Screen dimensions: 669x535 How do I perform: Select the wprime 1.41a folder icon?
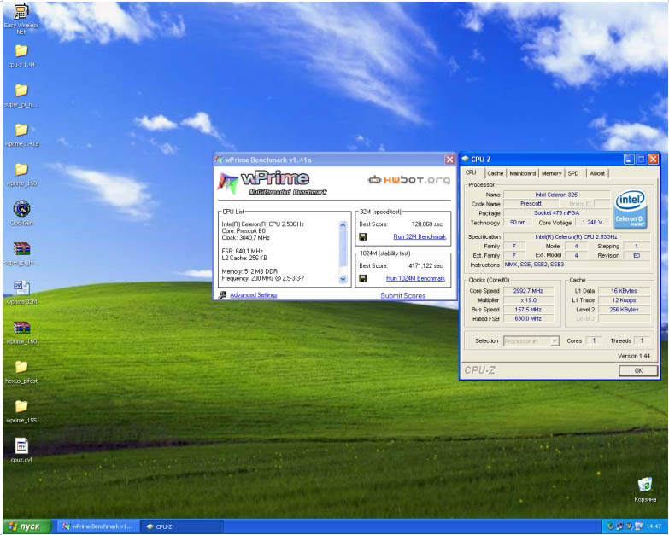pos(21,135)
